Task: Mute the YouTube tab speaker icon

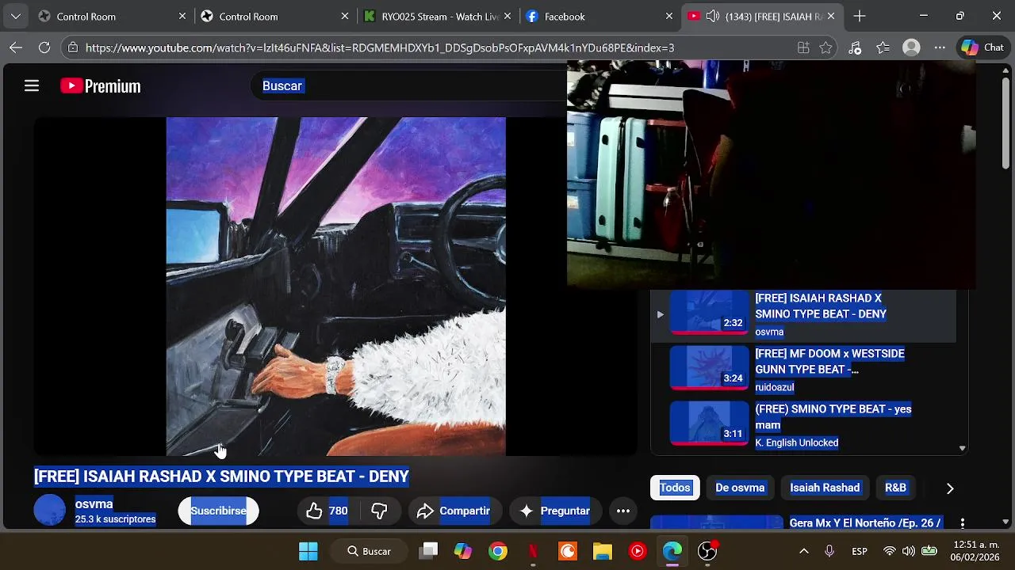Action: (712, 16)
